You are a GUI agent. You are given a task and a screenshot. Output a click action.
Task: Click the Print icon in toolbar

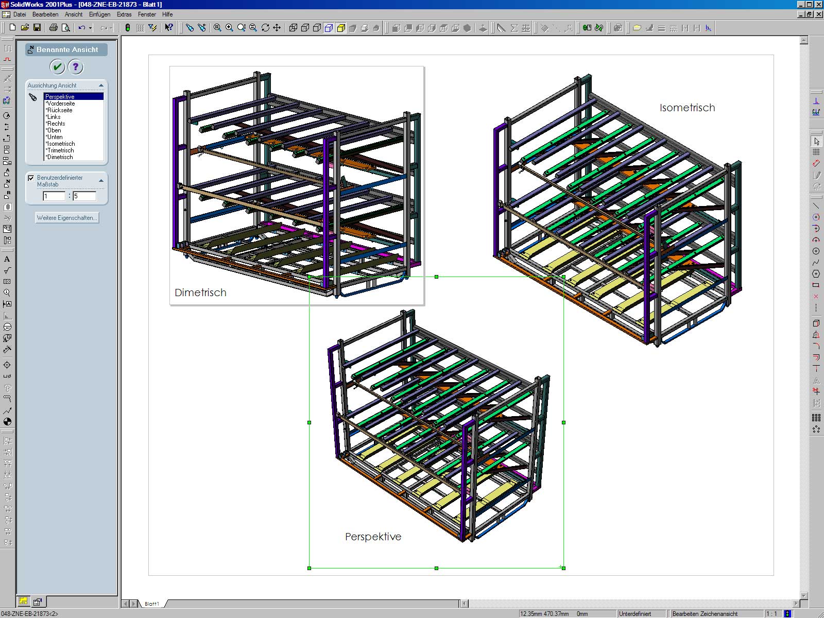pos(53,28)
